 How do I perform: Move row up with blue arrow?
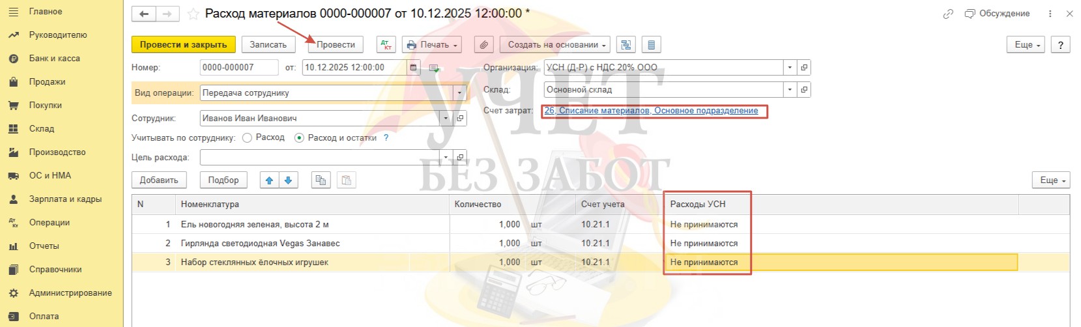[269, 180]
